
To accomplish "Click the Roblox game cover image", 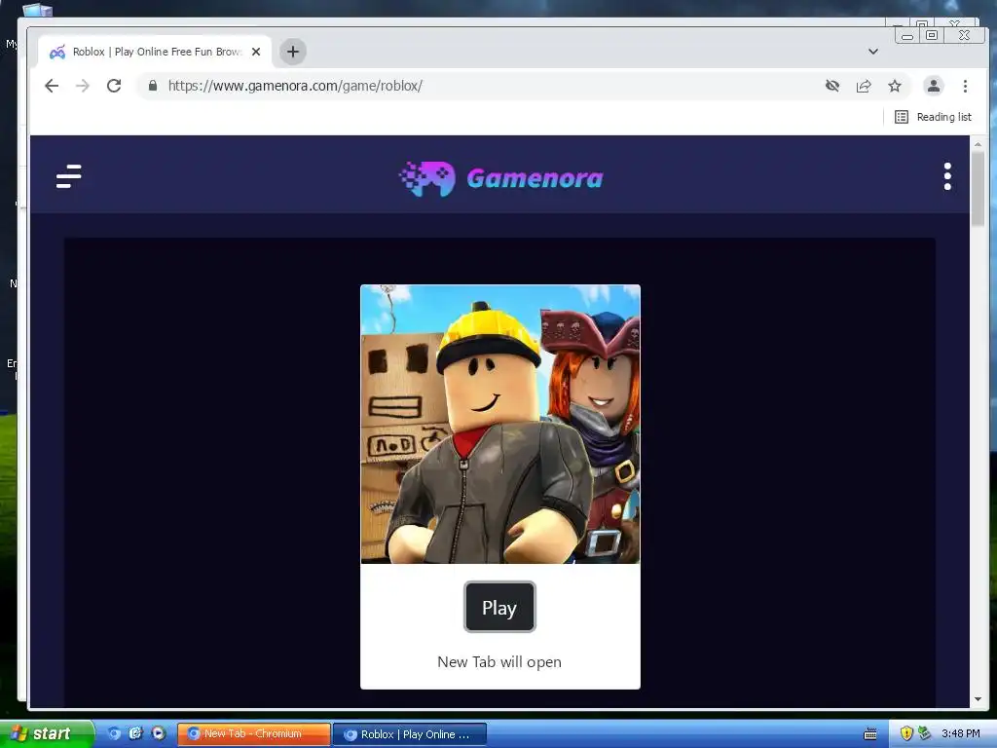I will (500, 425).
